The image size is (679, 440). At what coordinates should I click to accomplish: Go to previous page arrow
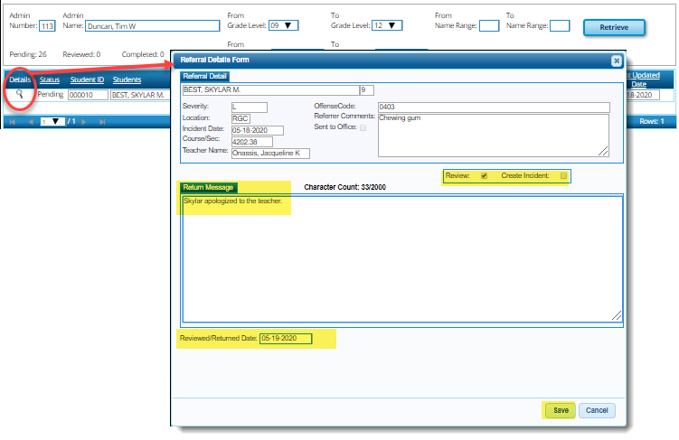pyautogui.click(x=30, y=121)
